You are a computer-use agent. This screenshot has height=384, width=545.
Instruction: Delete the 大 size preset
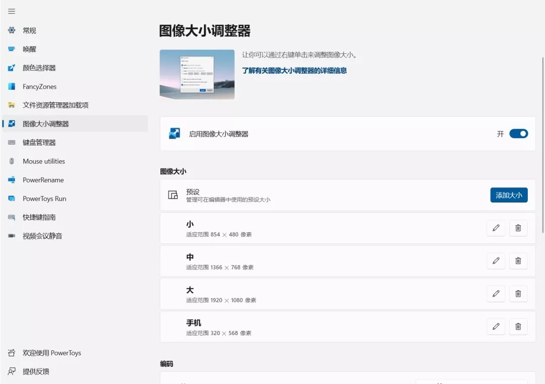point(518,294)
